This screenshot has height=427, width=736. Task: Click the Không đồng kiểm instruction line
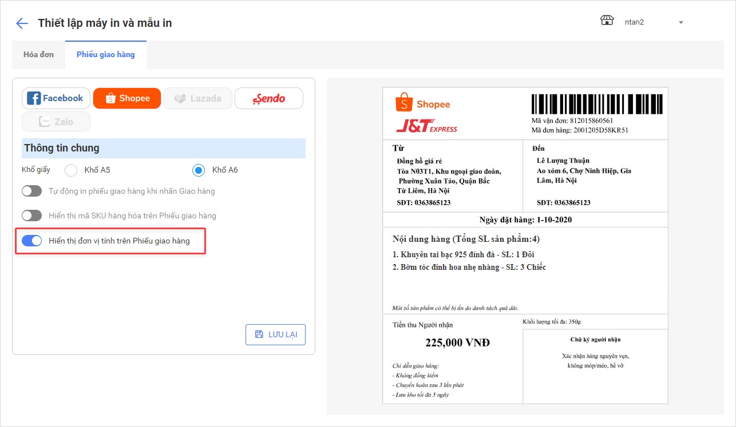tap(416, 376)
